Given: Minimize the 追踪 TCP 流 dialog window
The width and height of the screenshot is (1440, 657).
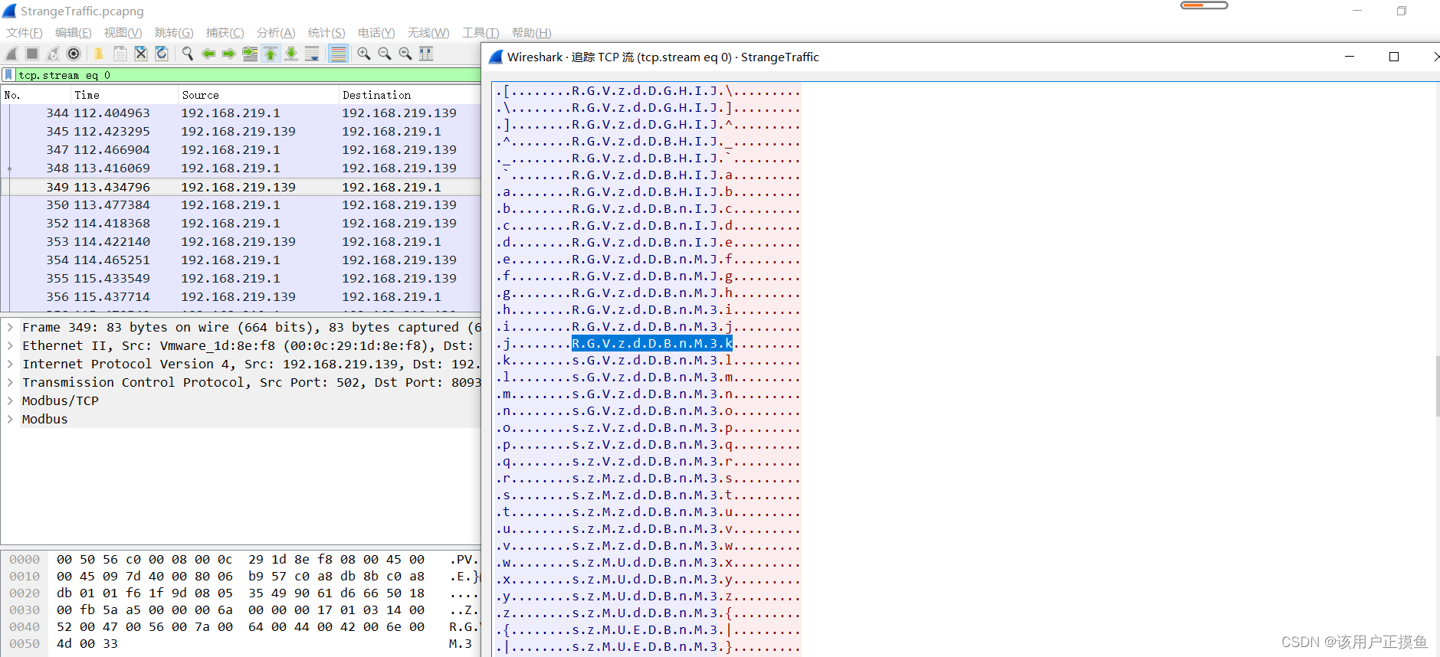Looking at the screenshot, I should point(1350,57).
